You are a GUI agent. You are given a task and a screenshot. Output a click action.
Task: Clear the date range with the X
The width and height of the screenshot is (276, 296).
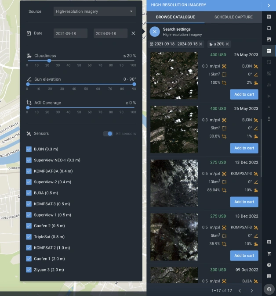click(133, 33)
